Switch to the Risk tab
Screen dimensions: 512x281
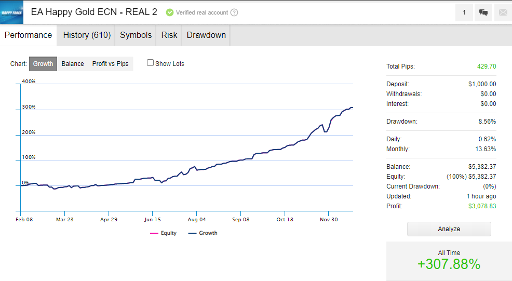[169, 35]
